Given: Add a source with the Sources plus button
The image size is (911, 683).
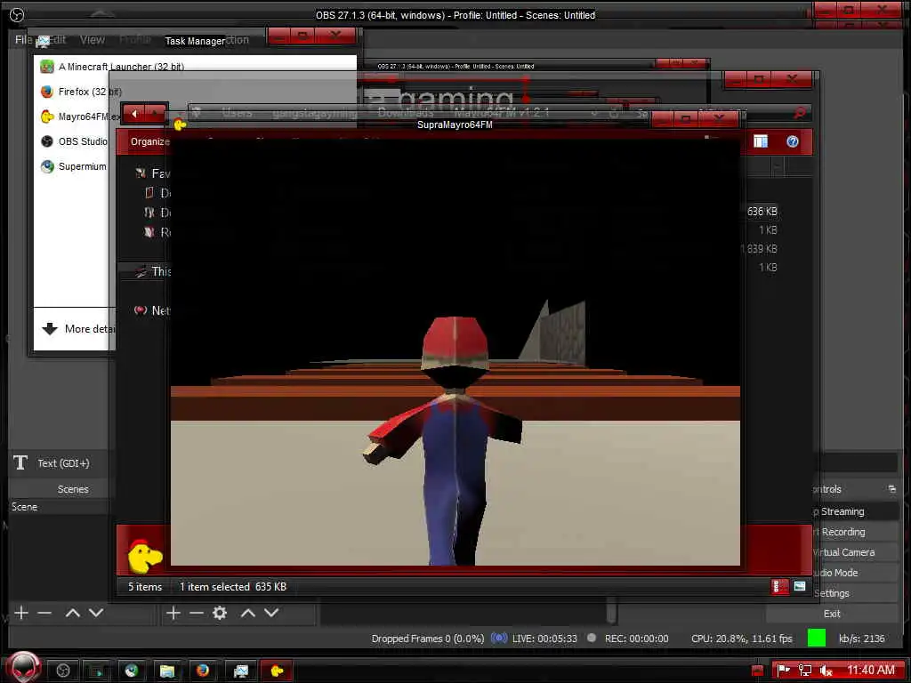Looking at the screenshot, I should (x=173, y=613).
